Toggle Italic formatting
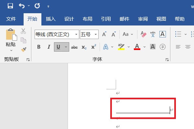 tap(49, 47)
